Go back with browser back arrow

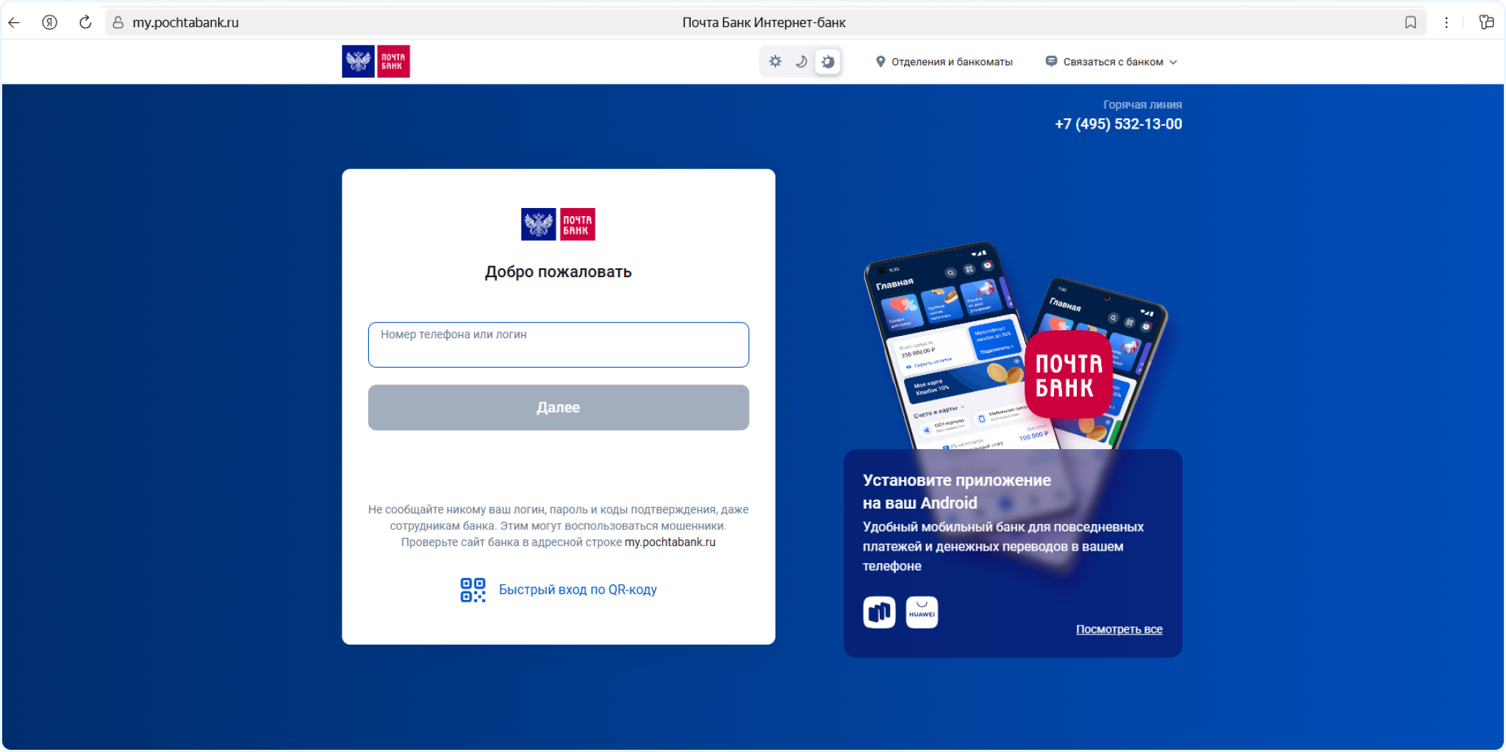pos(14,23)
